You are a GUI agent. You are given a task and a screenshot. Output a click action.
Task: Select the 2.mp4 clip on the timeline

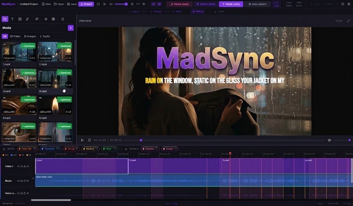click(175, 166)
